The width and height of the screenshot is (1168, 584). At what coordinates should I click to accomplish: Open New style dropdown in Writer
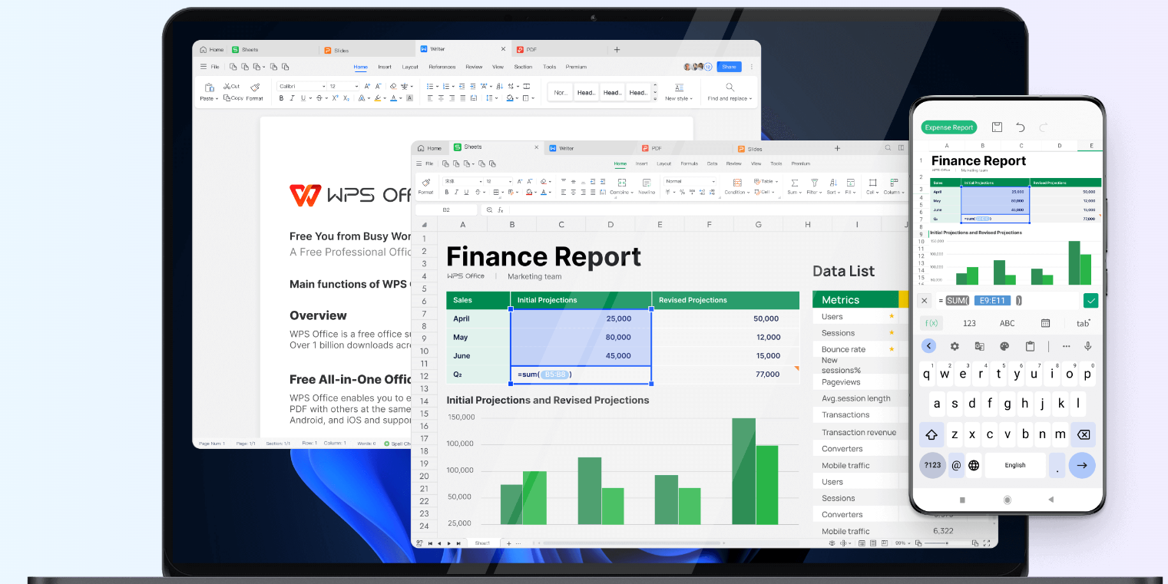[679, 93]
